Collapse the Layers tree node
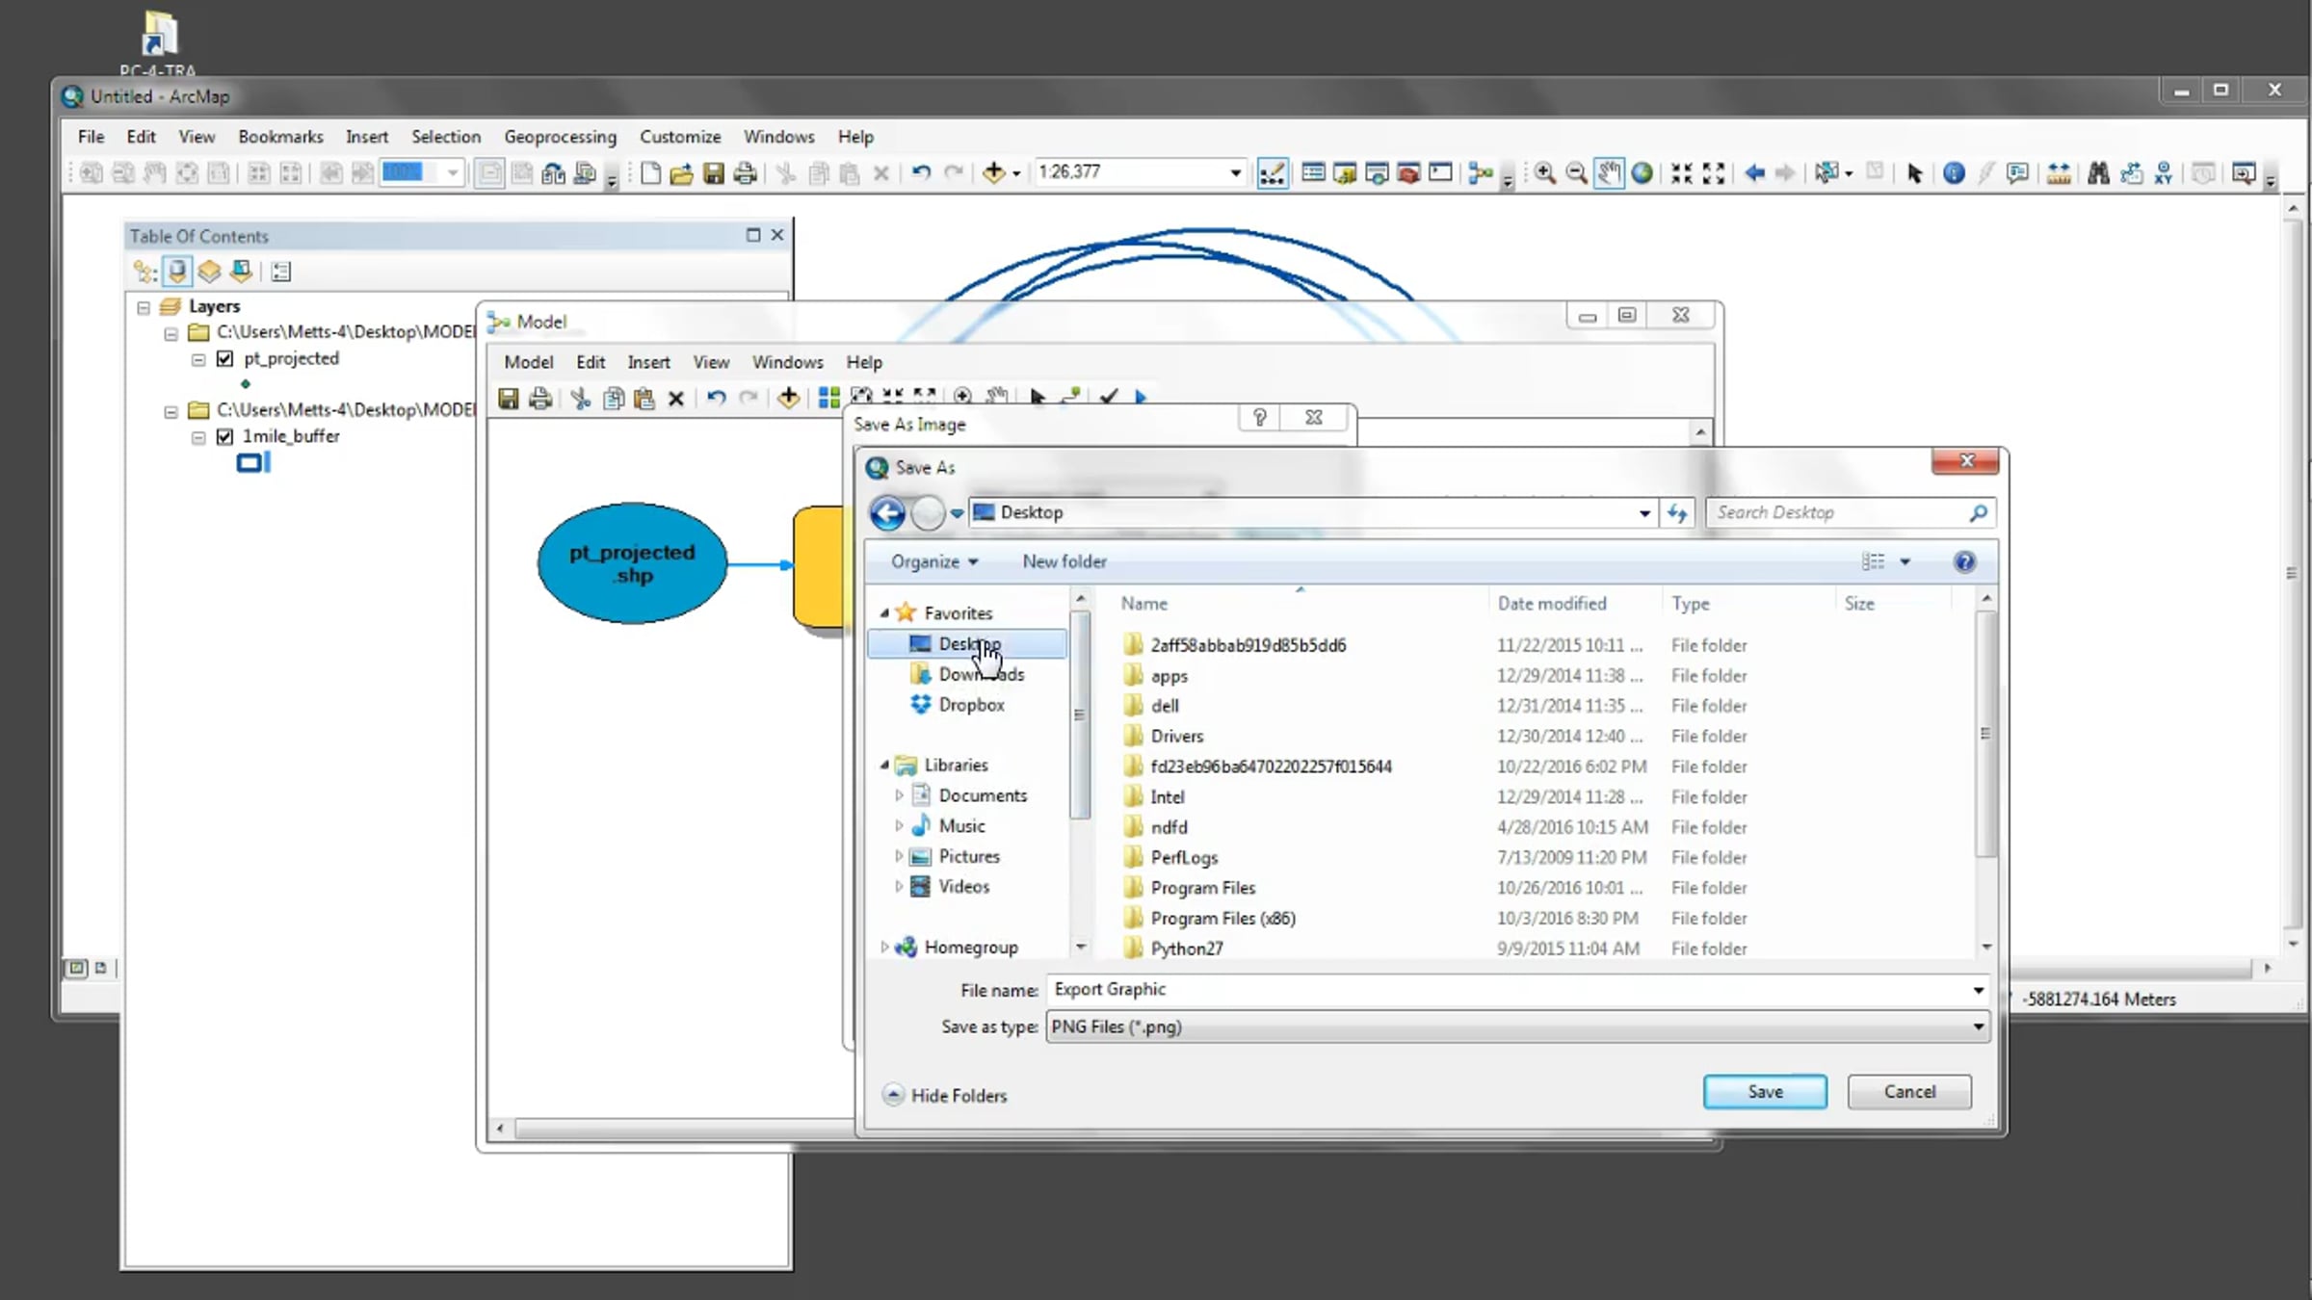2312x1300 pixels. click(144, 307)
